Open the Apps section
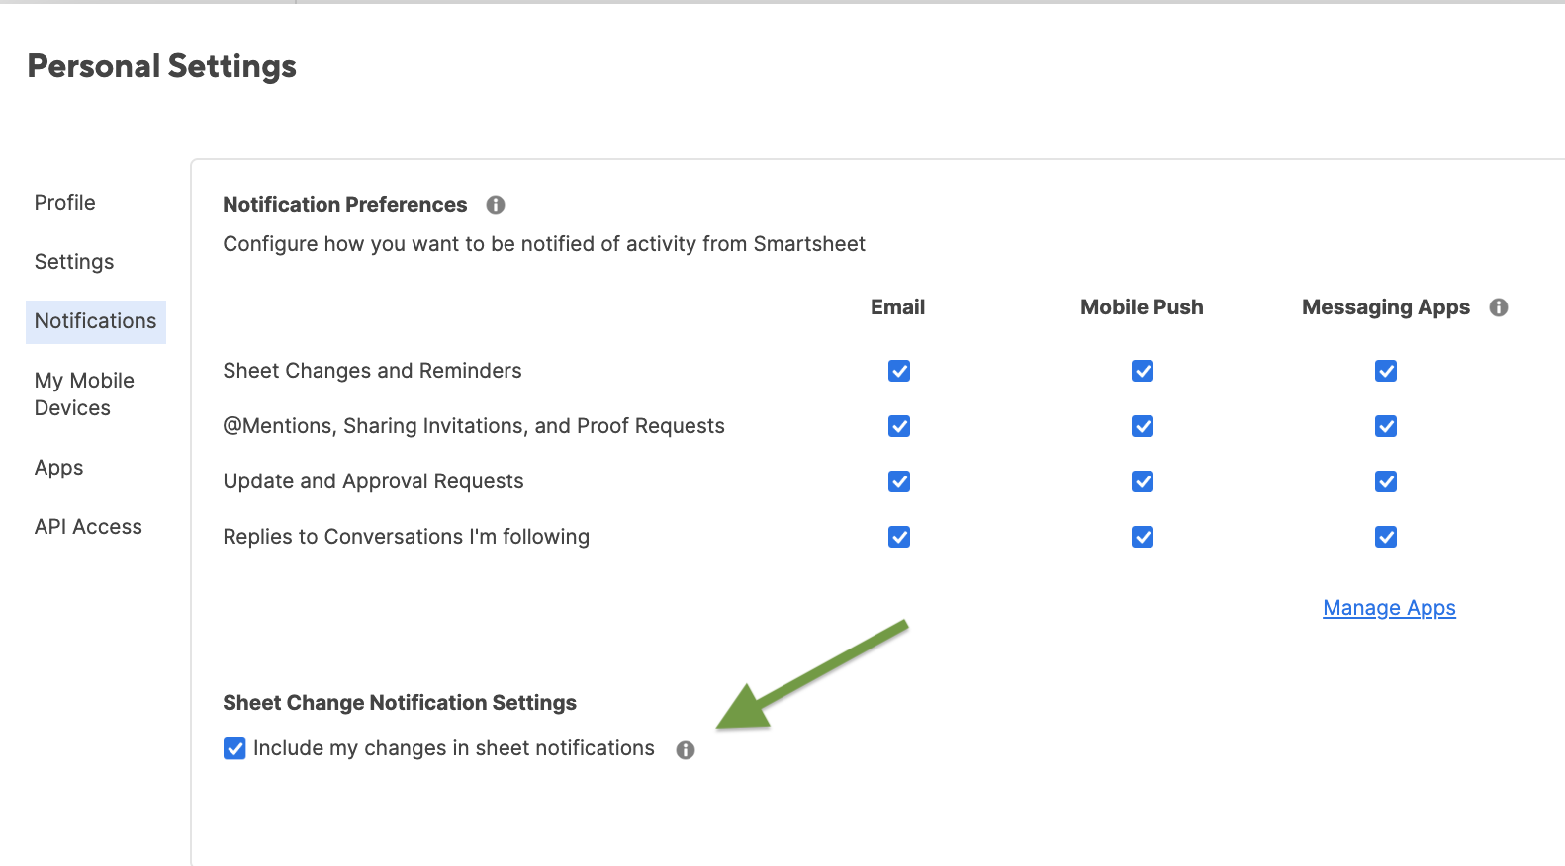 click(x=59, y=468)
